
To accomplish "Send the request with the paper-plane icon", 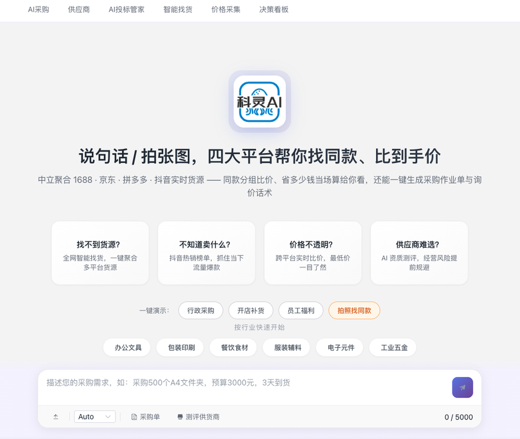I will pos(462,387).
